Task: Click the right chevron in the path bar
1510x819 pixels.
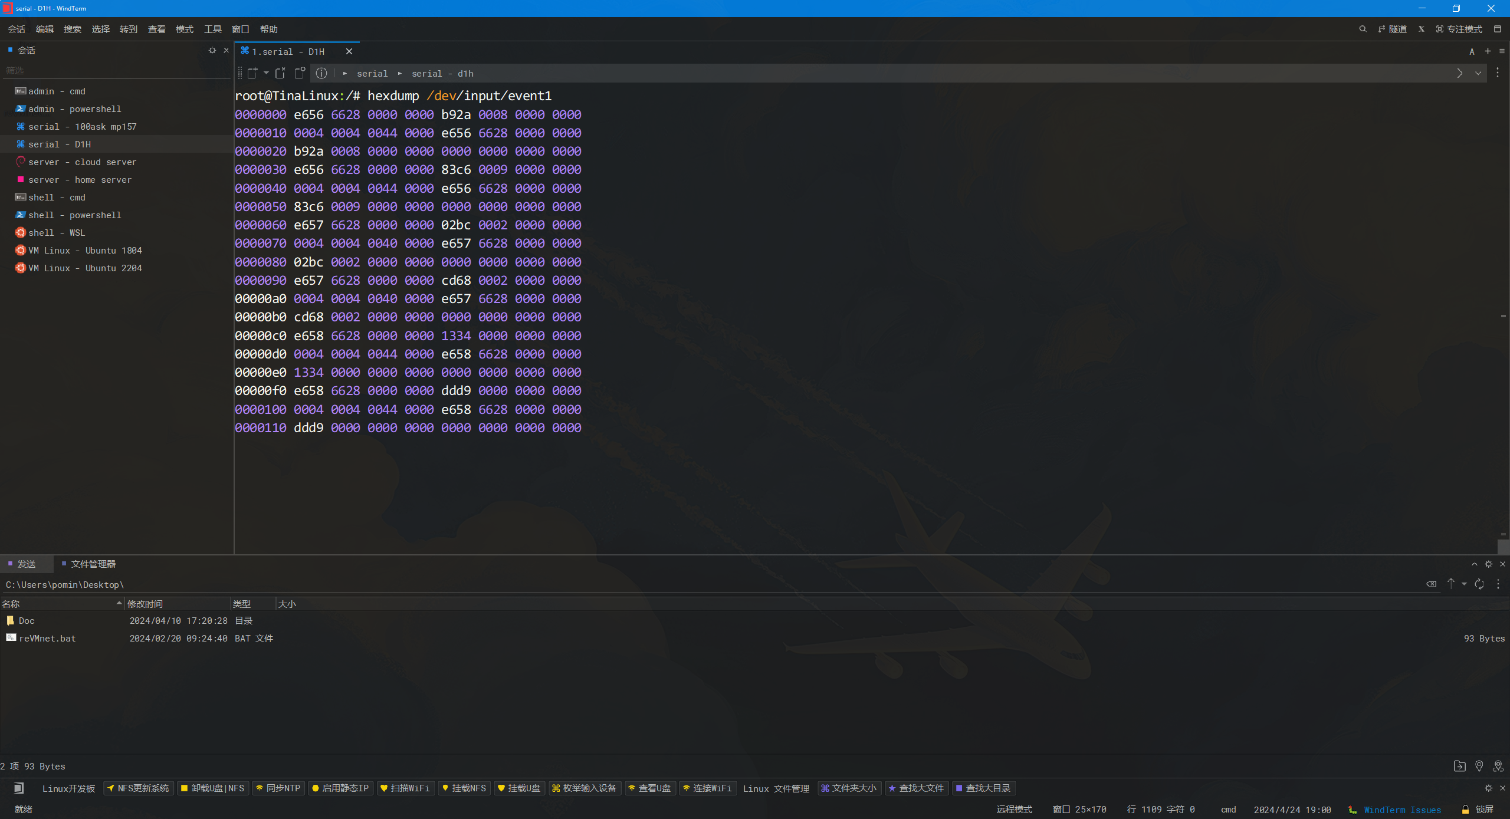Action: click(1460, 73)
